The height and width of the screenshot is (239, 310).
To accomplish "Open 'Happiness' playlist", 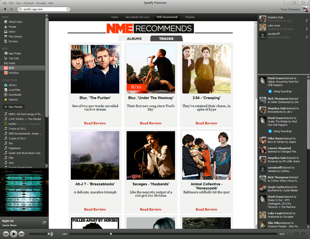I will point(14,148).
